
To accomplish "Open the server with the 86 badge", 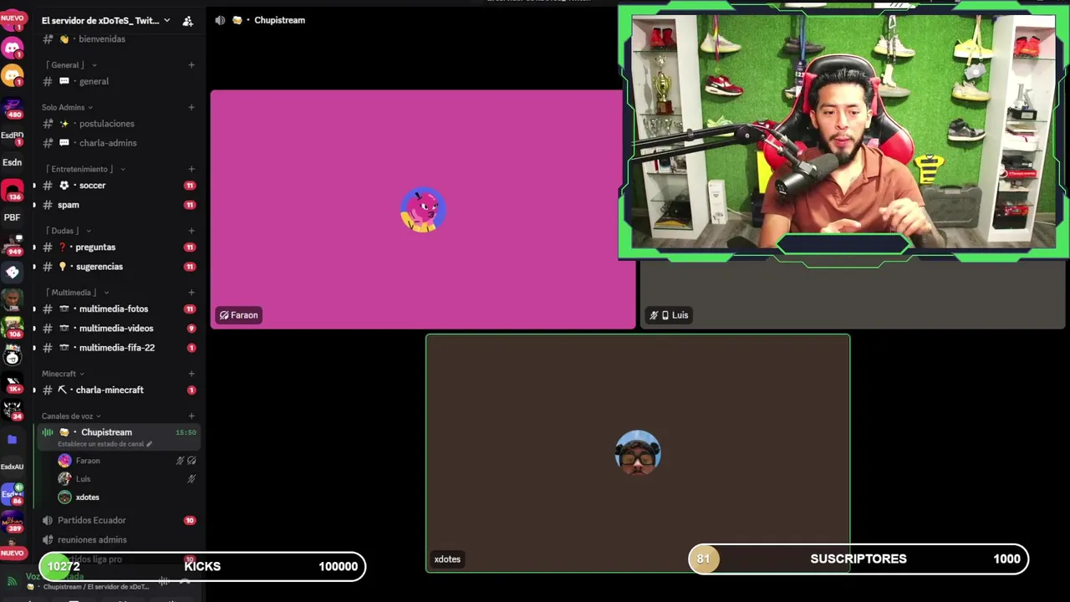I will pyautogui.click(x=13, y=494).
